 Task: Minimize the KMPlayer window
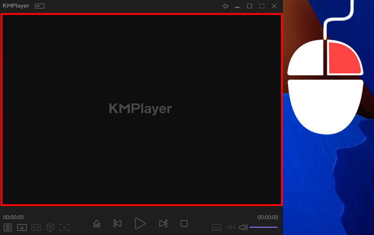tap(237, 7)
